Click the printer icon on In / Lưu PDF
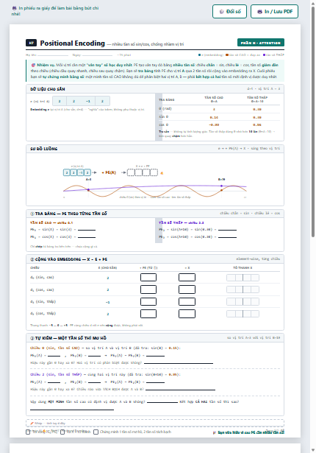Image resolution: width=316 pixels, height=453 pixels. coord(259,12)
